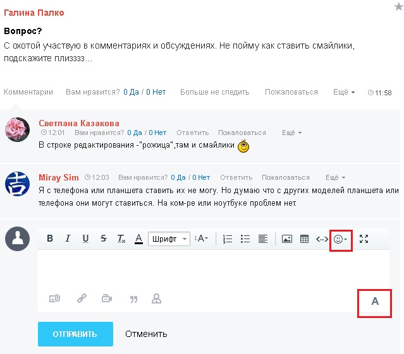Open Светлана Казакова's profile link

(x=79, y=123)
